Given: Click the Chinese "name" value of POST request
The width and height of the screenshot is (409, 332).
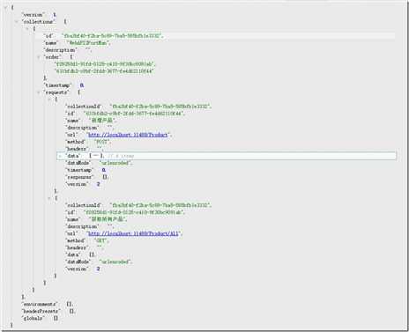Looking at the screenshot, I should 101,121.
